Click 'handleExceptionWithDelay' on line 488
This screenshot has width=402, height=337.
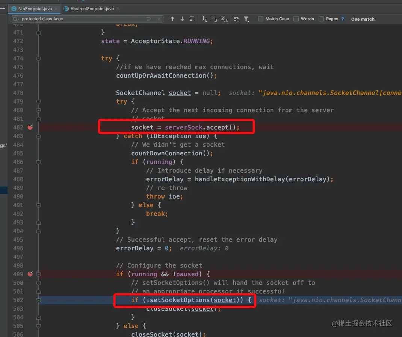point(240,179)
